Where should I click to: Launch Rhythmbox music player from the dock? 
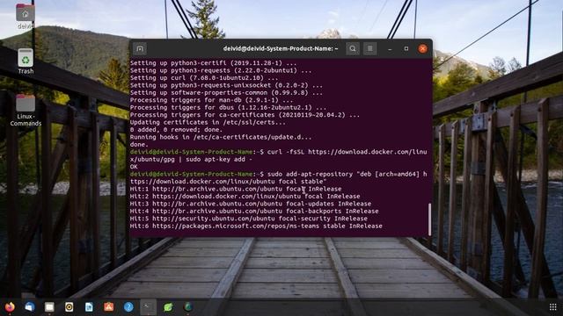click(69, 306)
